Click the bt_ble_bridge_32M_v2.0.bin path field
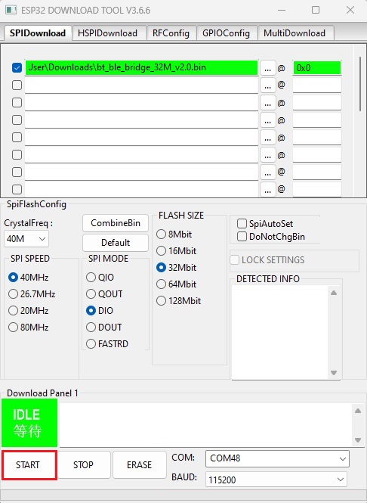The width and height of the screenshot is (367, 503). click(141, 67)
